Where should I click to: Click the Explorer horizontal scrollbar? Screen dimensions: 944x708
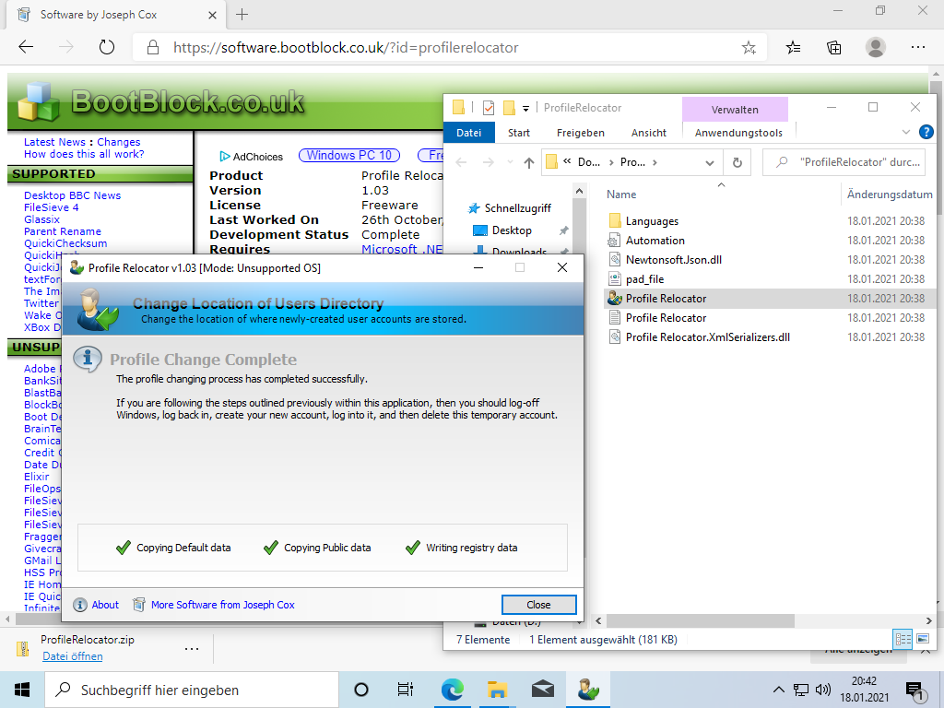(701, 620)
